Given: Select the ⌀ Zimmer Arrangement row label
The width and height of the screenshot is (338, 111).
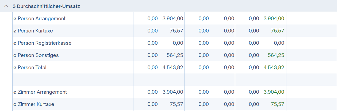Looking at the screenshot, I should 40,92.
